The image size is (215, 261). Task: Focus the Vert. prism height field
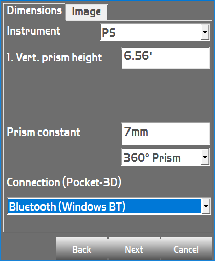(166, 58)
